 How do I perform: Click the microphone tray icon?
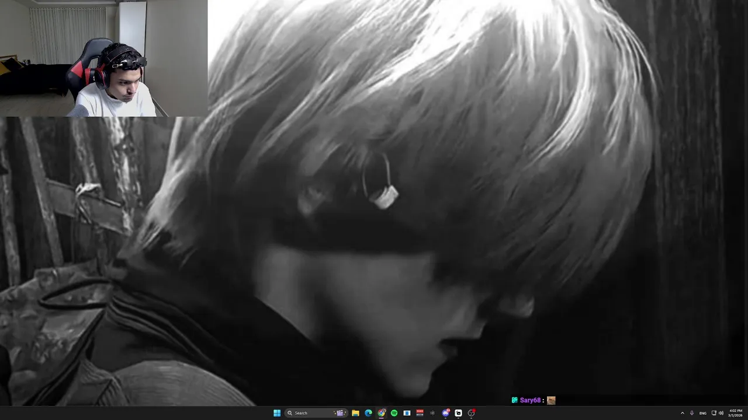pos(692,413)
